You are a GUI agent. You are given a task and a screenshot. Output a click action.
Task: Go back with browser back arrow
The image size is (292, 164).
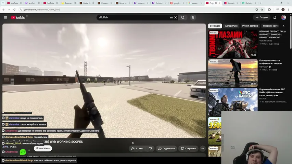3,10
